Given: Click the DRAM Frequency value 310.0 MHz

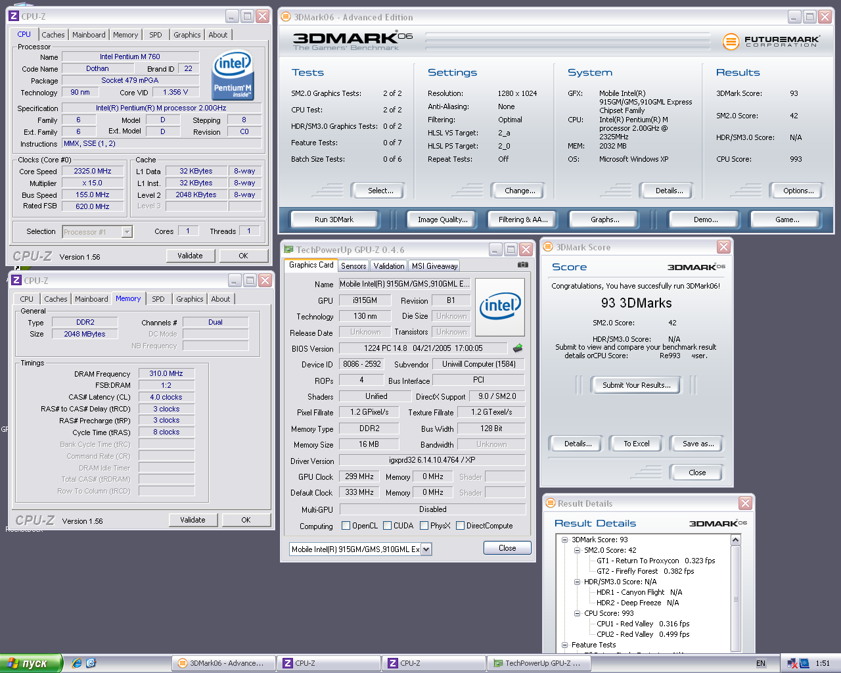Looking at the screenshot, I should tap(166, 373).
